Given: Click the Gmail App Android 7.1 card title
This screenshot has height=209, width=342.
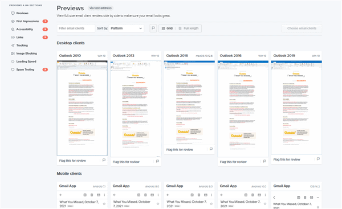Looking at the screenshot, I should pos(68,186).
